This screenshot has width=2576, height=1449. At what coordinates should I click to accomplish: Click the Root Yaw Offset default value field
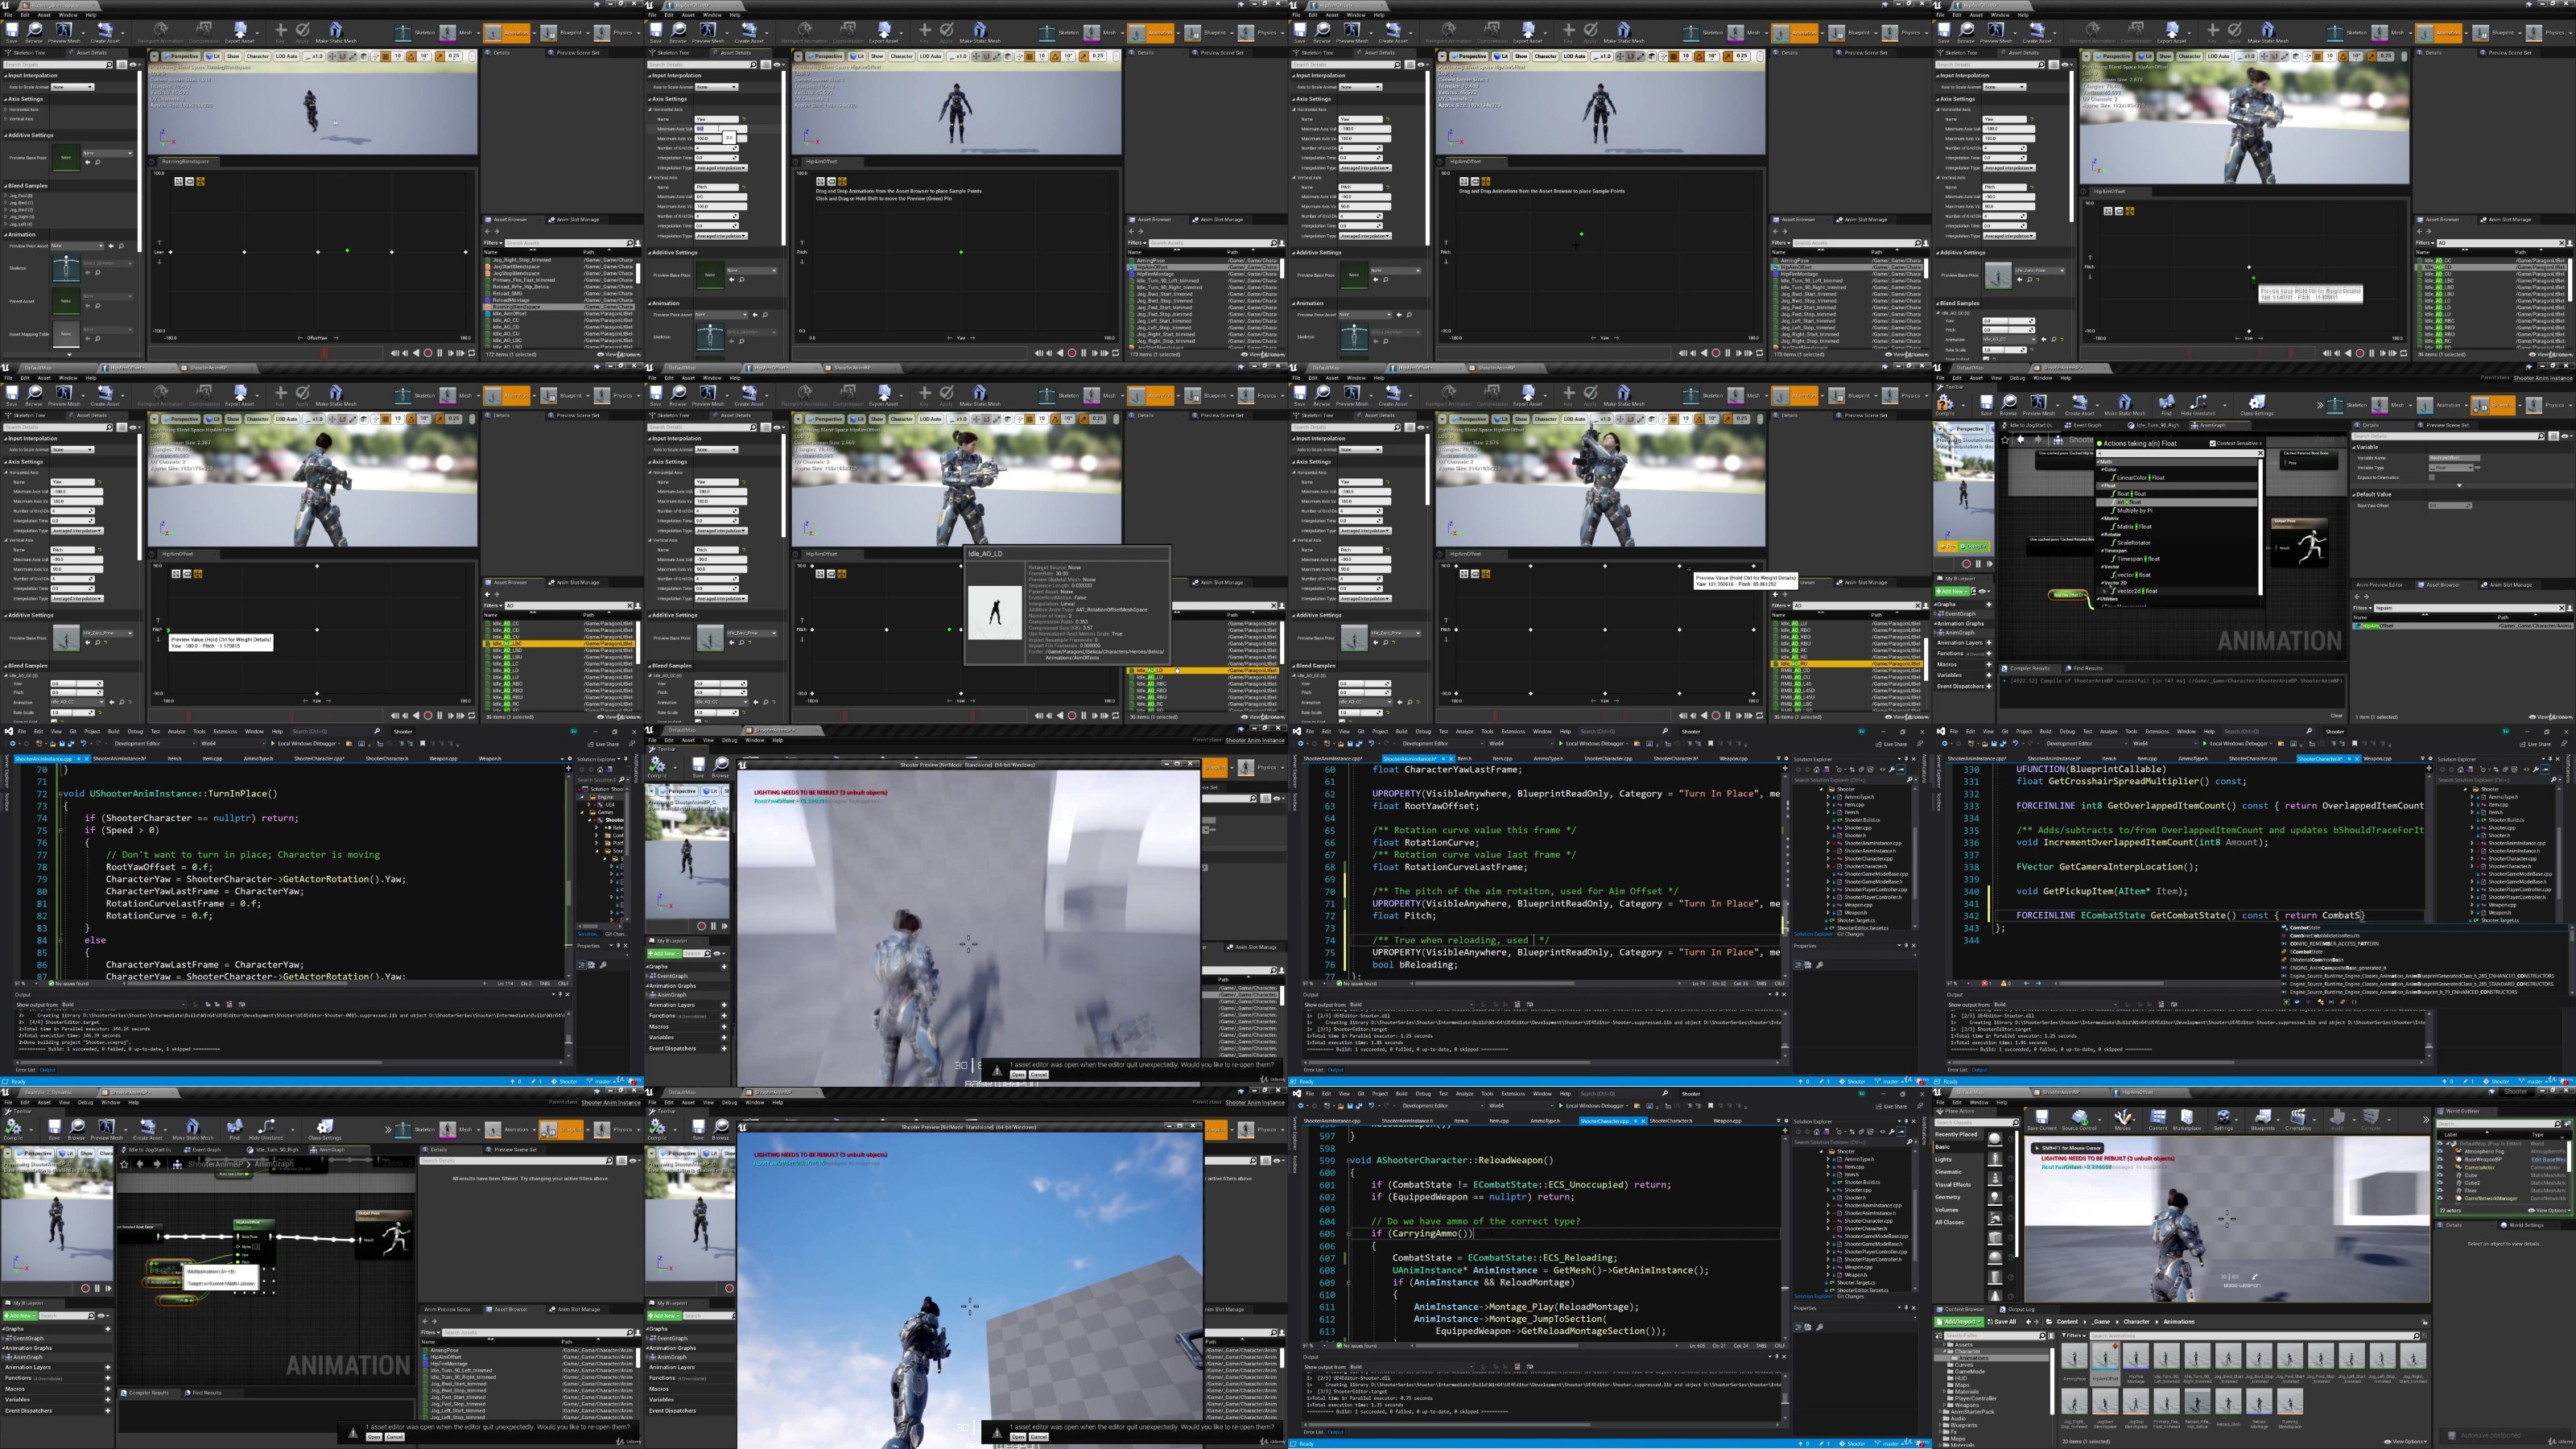2450,506
